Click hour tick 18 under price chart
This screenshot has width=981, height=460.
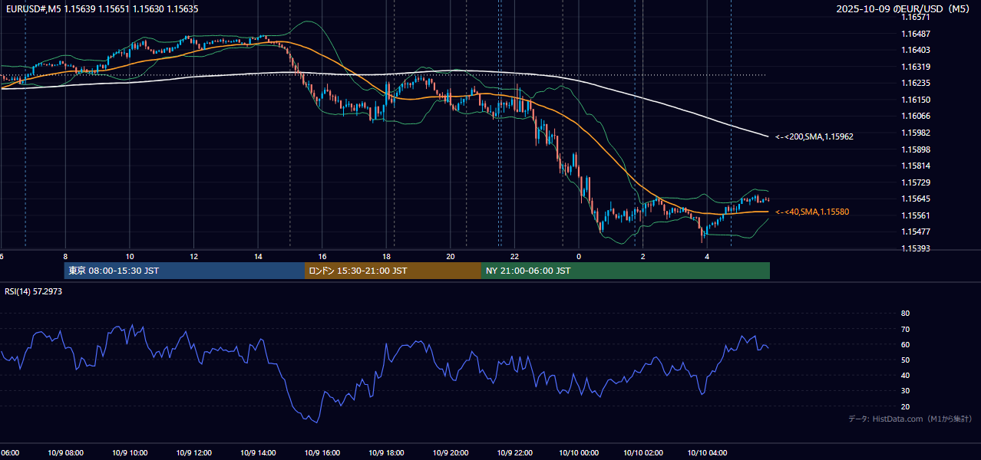tap(386, 257)
